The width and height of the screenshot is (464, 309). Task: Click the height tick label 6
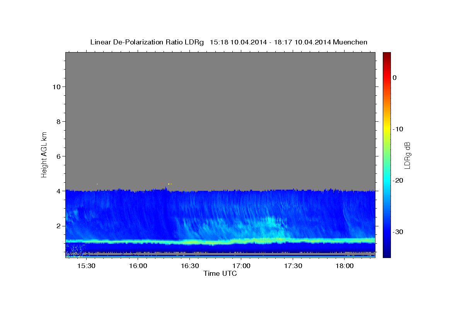click(x=58, y=156)
